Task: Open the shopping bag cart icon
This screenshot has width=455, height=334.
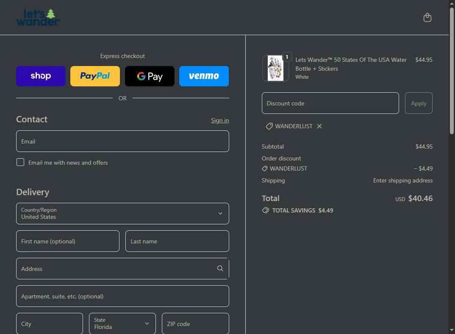Action: (x=427, y=17)
